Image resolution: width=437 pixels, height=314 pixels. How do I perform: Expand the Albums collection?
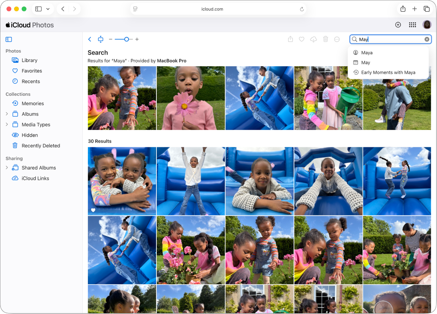coord(7,114)
